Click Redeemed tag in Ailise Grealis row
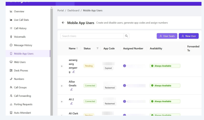The image size is (204, 120). coord(110,88)
